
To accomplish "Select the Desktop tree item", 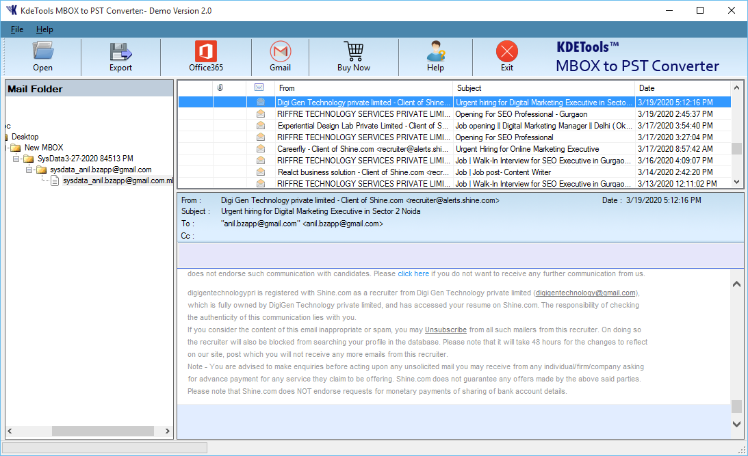I will (25, 137).
